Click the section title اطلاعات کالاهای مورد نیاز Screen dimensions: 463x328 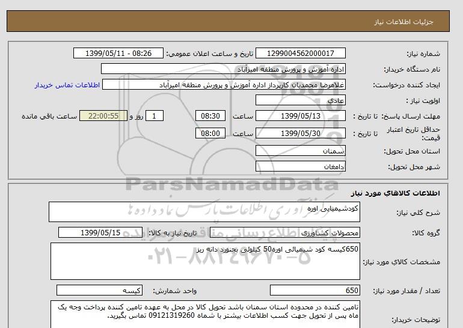point(396,193)
